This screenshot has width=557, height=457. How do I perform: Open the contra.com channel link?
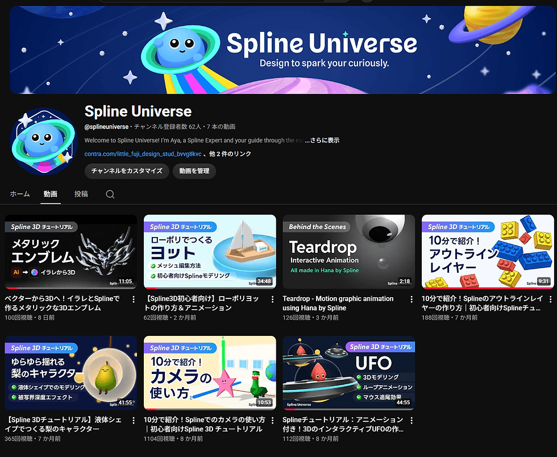(143, 154)
